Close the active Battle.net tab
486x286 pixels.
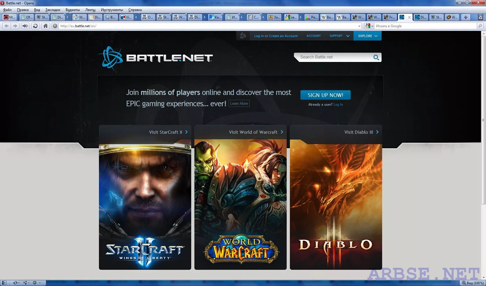409,17
